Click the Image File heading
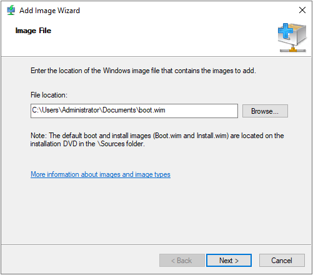313x275 pixels. click(33, 31)
